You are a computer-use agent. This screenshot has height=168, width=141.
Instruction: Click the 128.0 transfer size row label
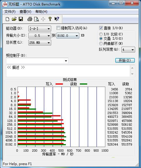12,121
